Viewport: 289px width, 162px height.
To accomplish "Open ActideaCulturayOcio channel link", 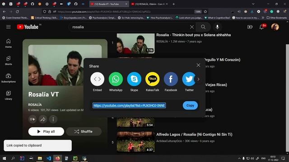I will pos(169,141).
